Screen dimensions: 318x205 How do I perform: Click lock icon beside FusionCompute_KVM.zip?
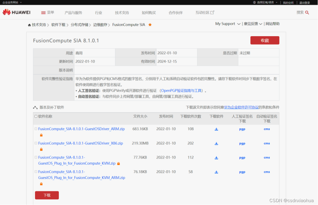118,163
